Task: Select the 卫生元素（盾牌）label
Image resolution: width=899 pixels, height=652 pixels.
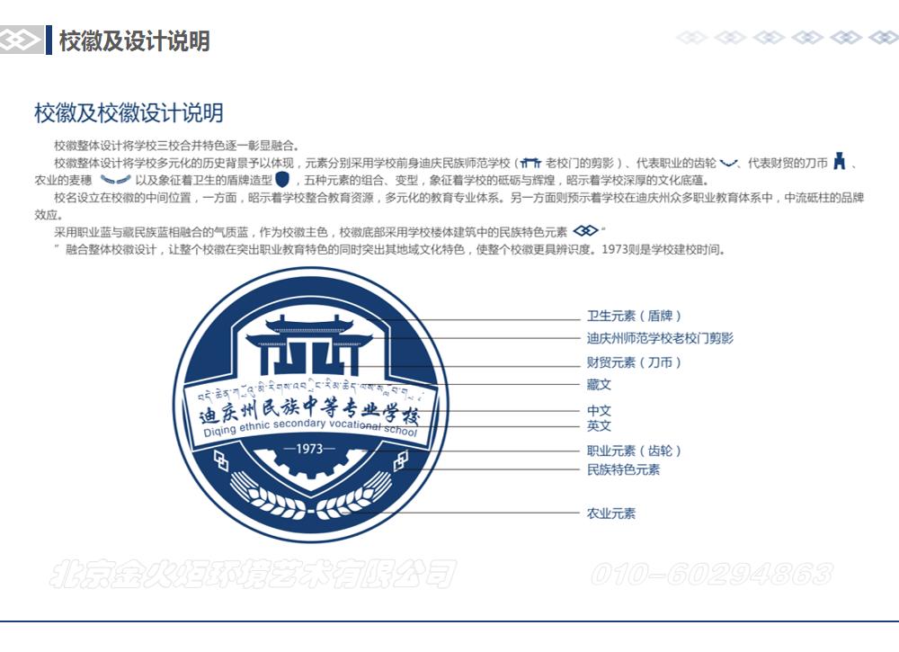Action: pyautogui.click(x=634, y=317)
